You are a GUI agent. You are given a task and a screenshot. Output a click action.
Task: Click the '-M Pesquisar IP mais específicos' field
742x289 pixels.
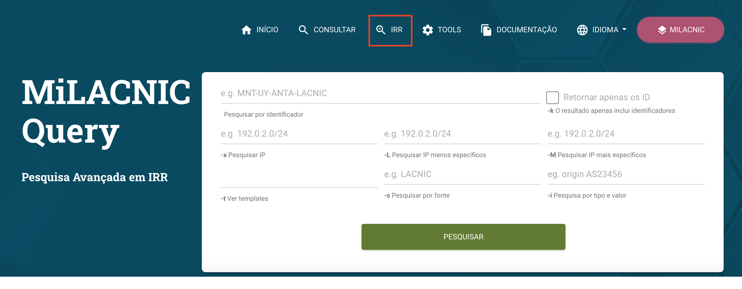click(x=626, y=134)
